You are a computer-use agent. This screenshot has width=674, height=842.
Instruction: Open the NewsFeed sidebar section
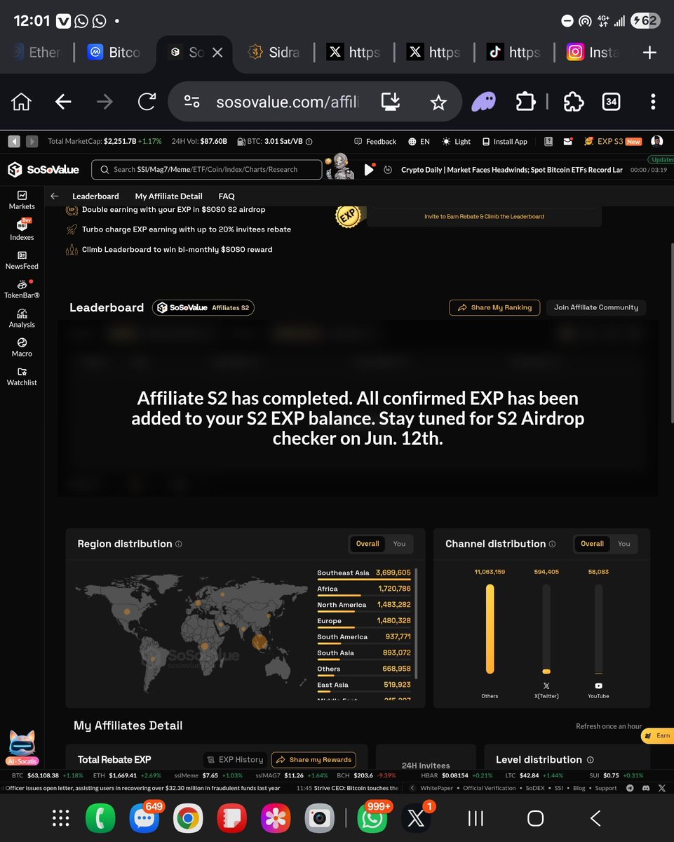click(x=22, y=260)
